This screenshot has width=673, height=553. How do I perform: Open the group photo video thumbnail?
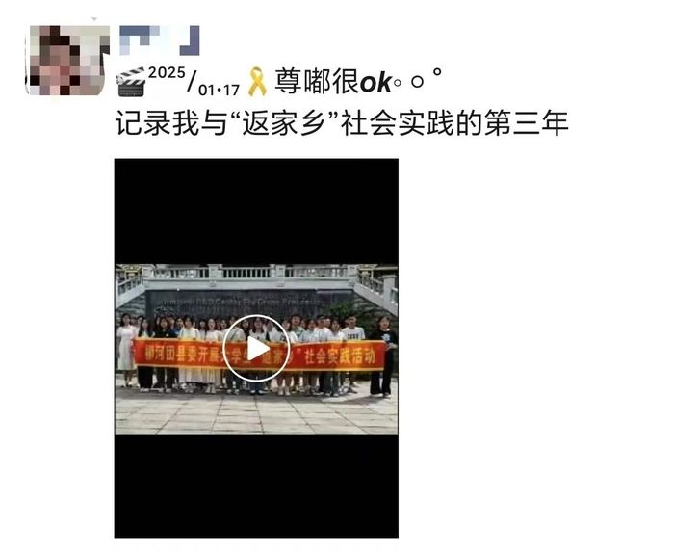[256, 348]
